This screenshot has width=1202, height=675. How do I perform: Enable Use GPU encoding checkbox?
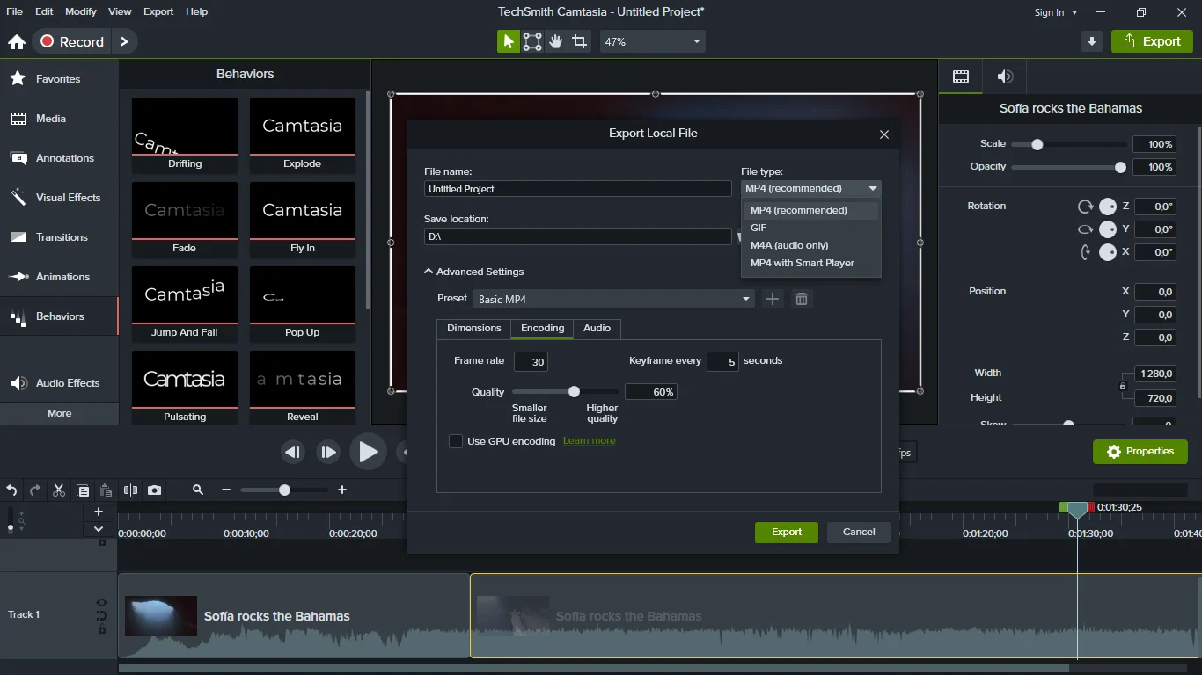456,441
